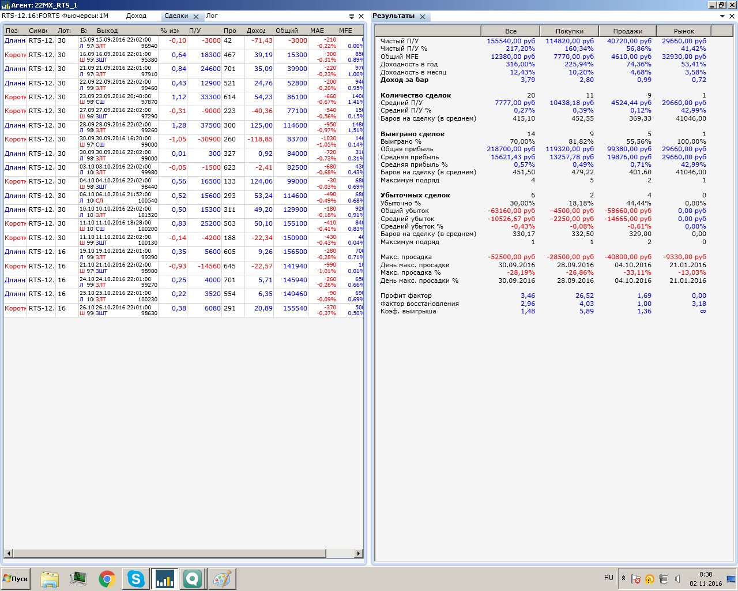The height and width of the screenshot is (591, 738).
Task: Open Paint from the taskbar
Action: point(222,579)
